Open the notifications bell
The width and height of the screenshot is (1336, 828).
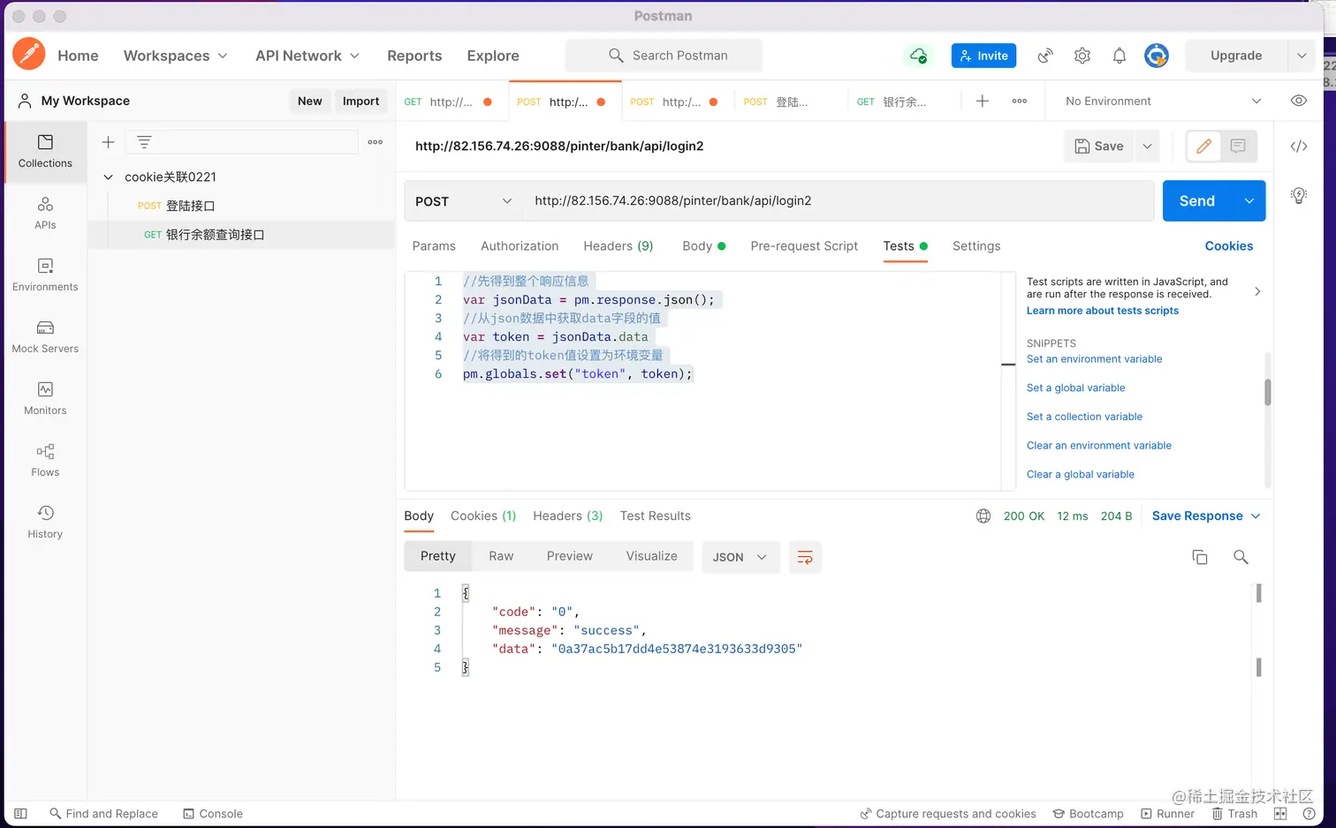tap(1120, 56)
